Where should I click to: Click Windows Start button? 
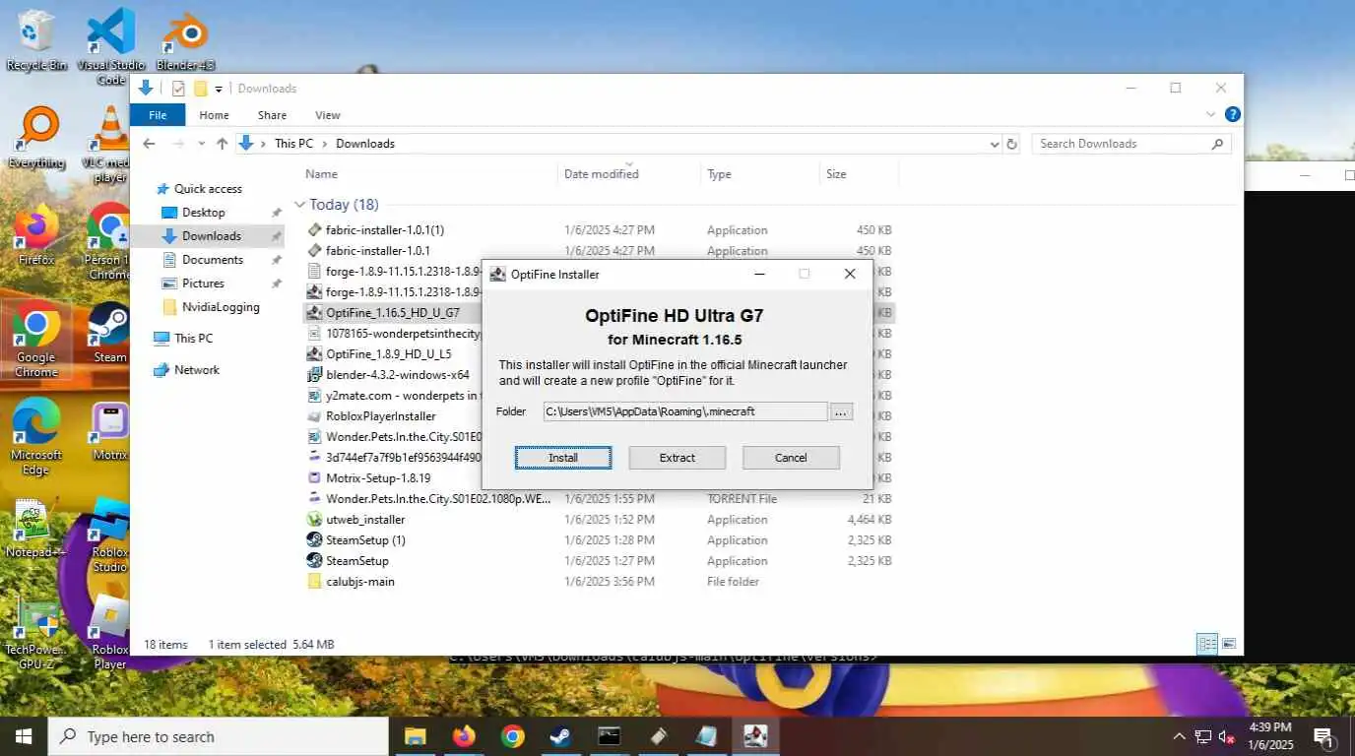(24, 736)
